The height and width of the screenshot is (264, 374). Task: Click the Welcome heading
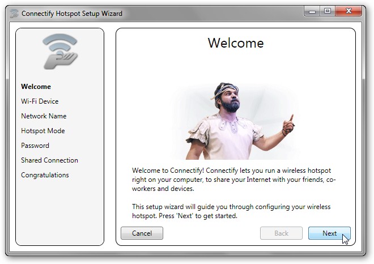click(236, 43)
